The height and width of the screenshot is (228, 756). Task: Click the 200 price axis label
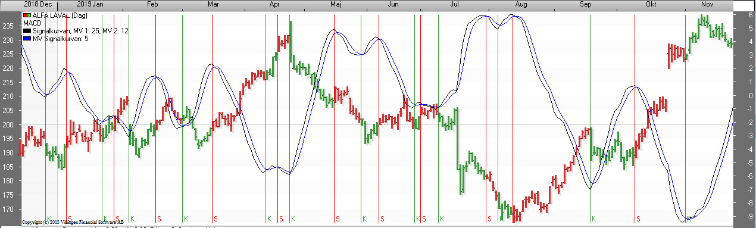9,124
